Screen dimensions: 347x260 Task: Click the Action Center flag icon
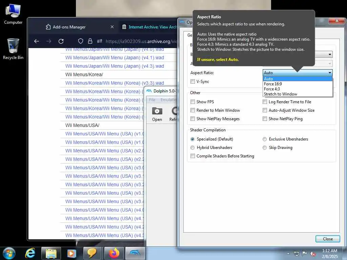(305, 253)
